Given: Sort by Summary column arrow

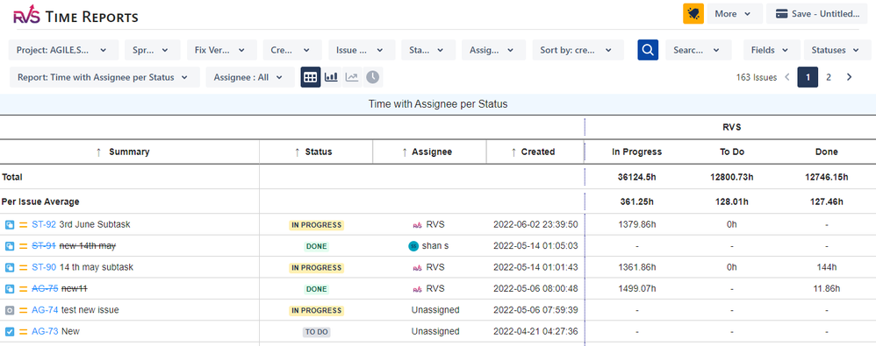Looking at the screenshot, I should coord(99,152).
